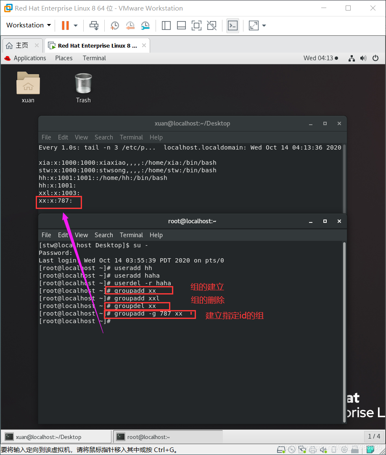
Task: Open the Trash desktop icon
Action: pyautogui.click(x=83, y=87)
